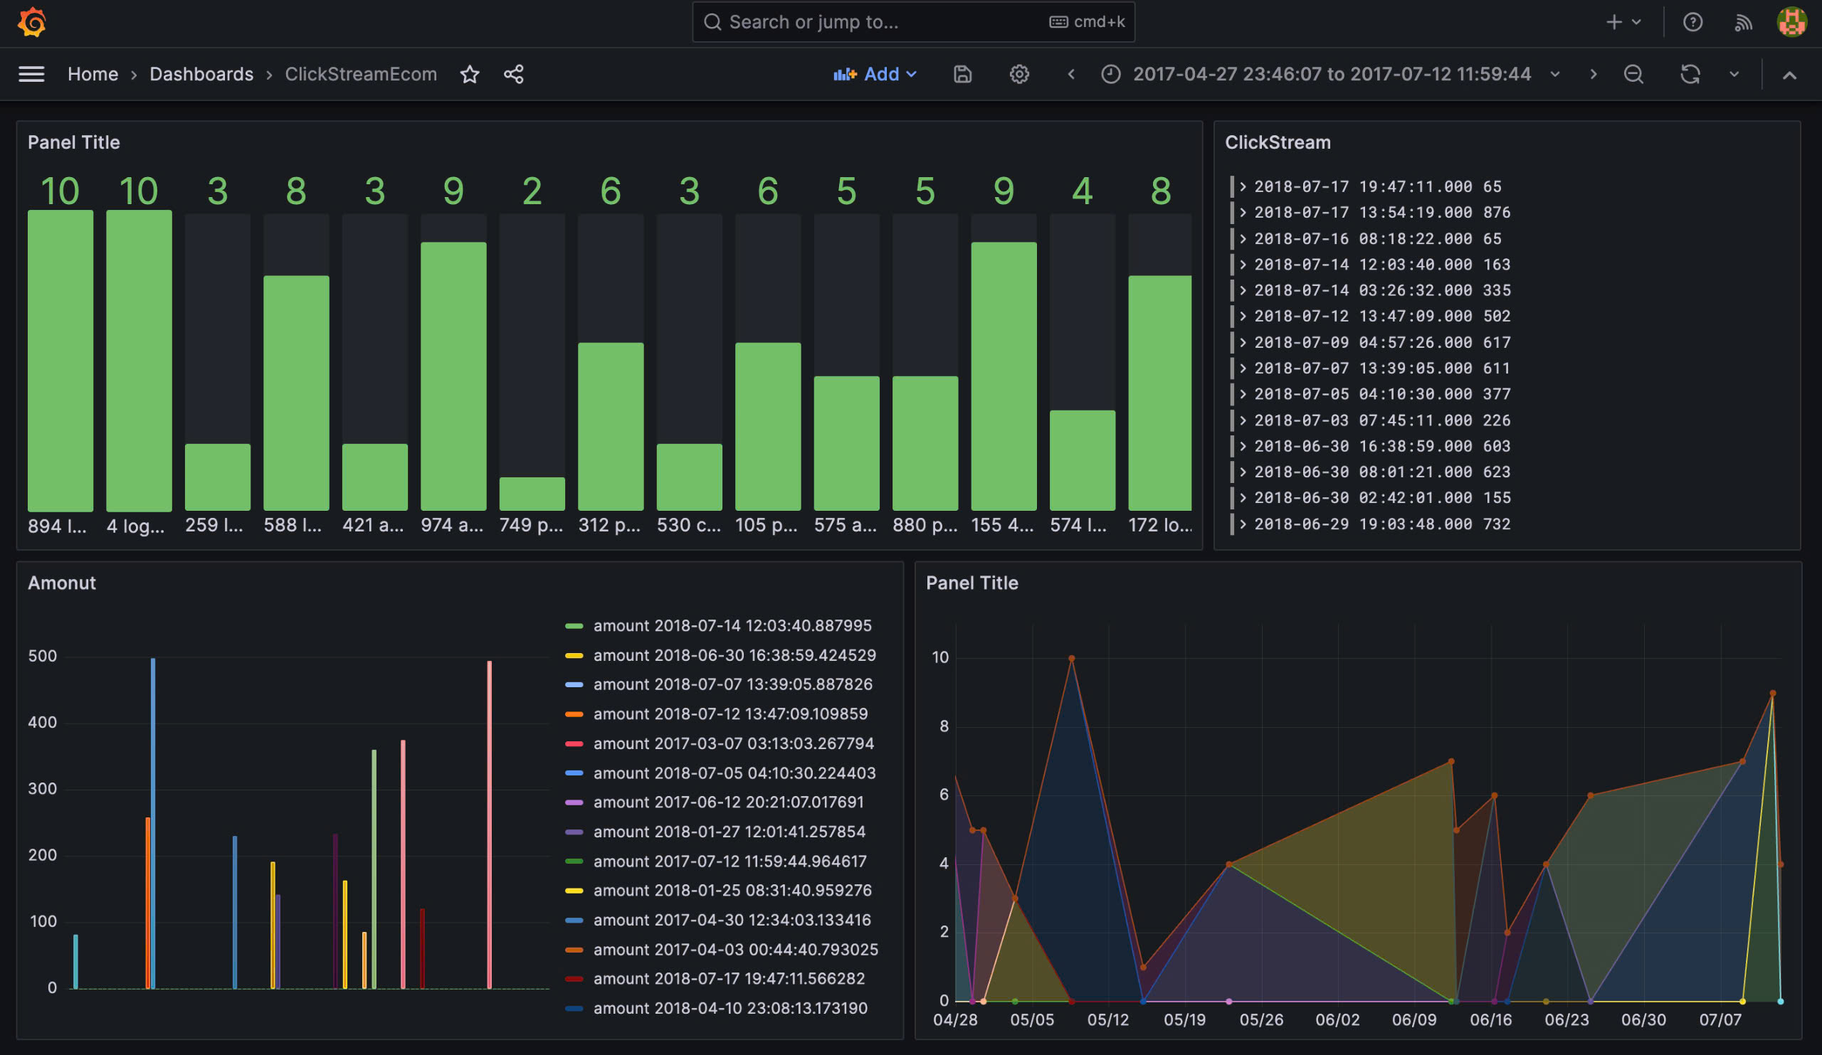
Task: Zoom out the time range
Action: [1633, 74]
